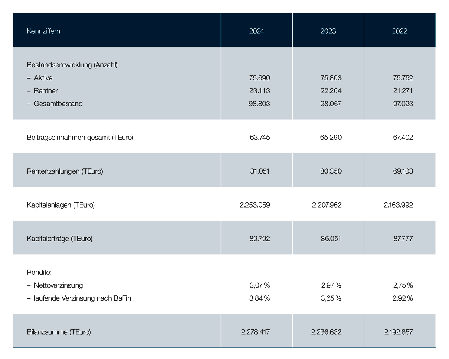Select Rentenzahlungen value 81.051
The width and height of the screenshot is (449, 359).
pyautogui.click(x=259, y=171)
